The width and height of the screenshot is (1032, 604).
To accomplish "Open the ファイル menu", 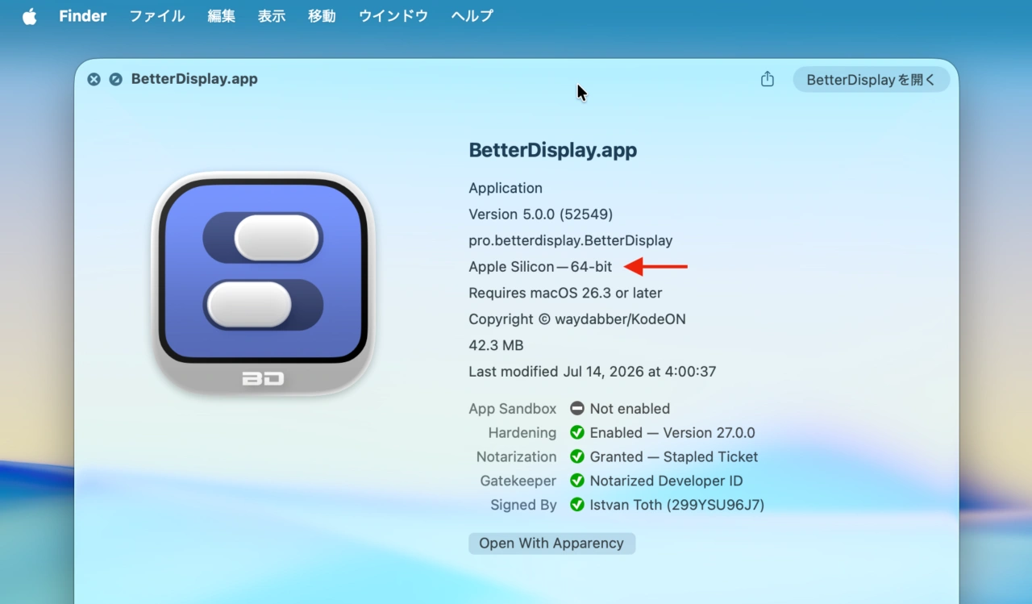I will click(x=157, y=16).
